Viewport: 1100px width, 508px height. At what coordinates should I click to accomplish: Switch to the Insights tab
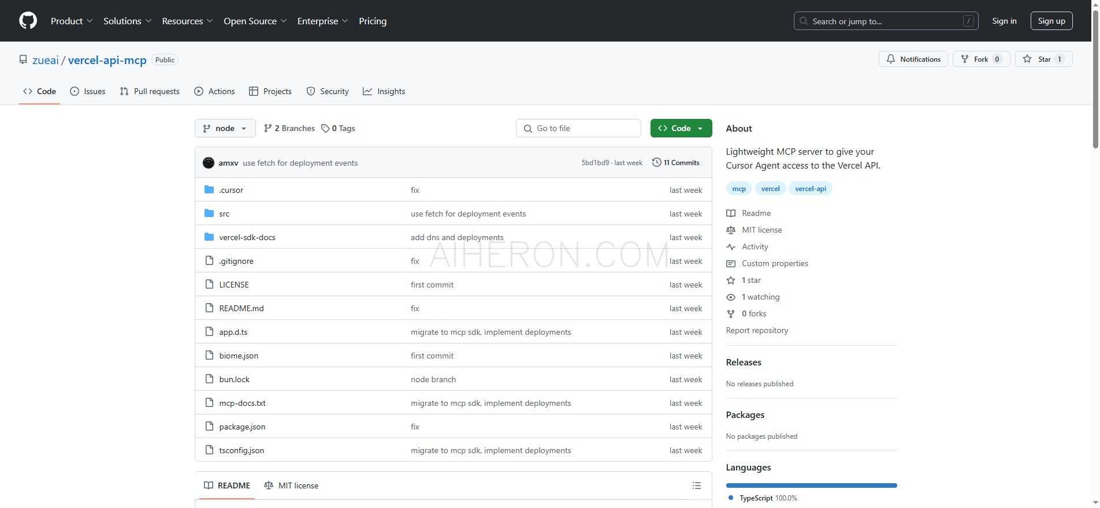click(x=384, y=91)
